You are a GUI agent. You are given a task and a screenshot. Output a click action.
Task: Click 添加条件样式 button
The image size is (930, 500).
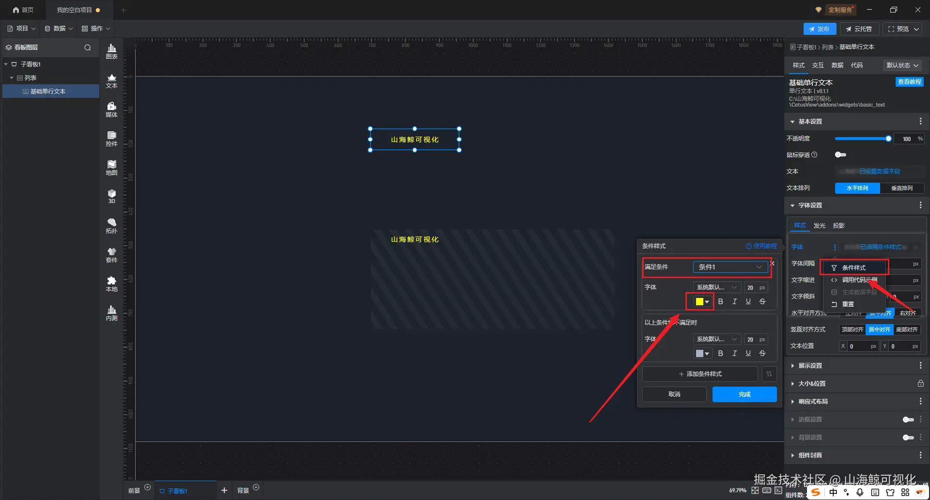coord(700,374)
